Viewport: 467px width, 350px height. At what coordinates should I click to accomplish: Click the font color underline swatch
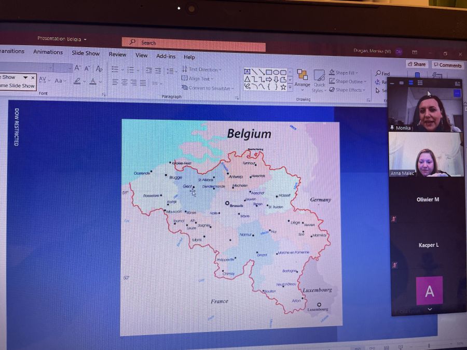coord(93,81)
